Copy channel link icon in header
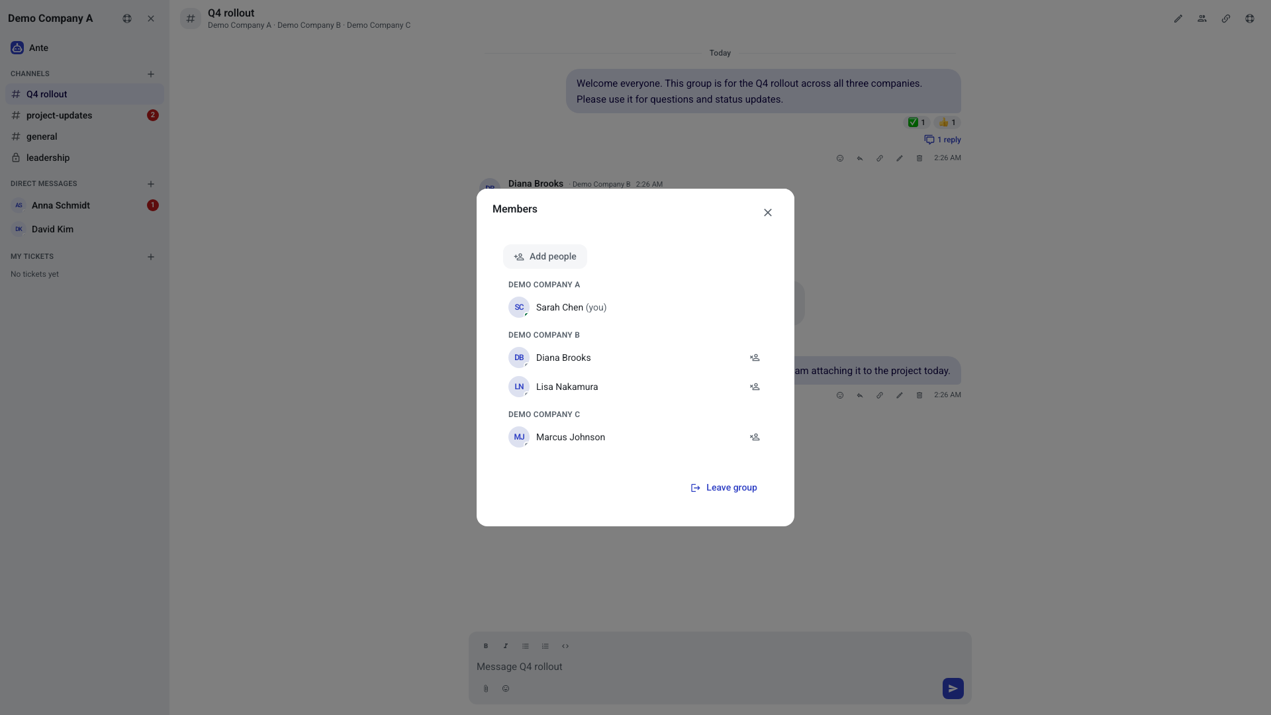The width and height of the screenshot is (1271, 715). point(1226,19)
